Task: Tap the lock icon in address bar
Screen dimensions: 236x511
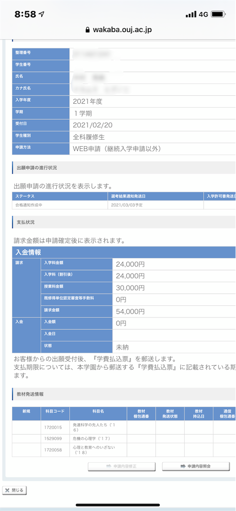Action: (87, 29)
